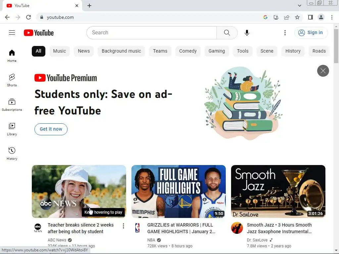
Task: Open Library in the sidebar
Action: point(12,129)
